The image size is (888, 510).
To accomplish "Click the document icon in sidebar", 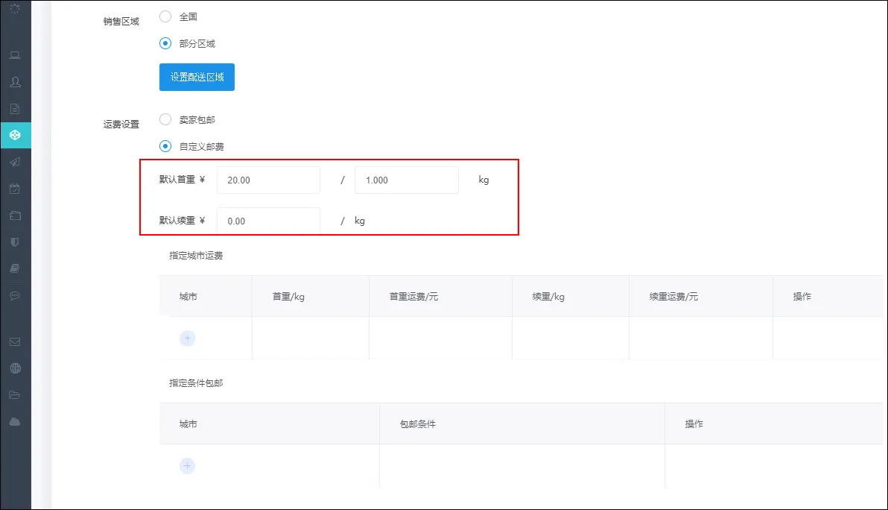I will click(x=15, y=109).
